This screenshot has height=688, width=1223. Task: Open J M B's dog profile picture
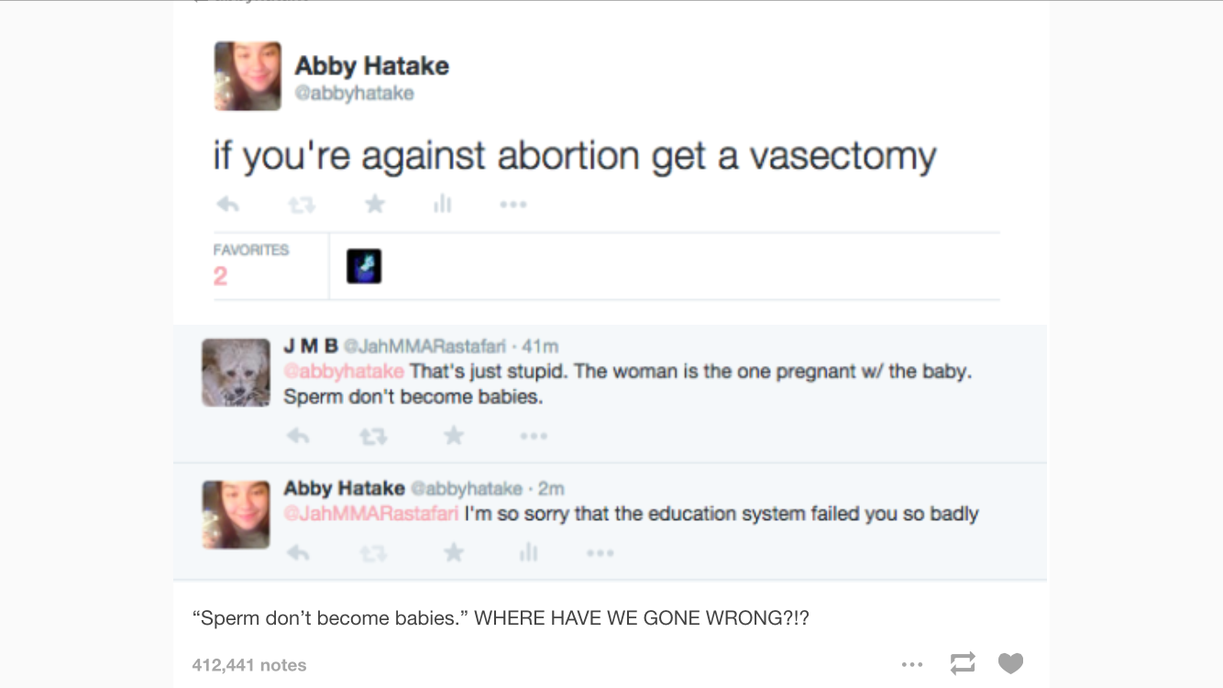[236, 372]
